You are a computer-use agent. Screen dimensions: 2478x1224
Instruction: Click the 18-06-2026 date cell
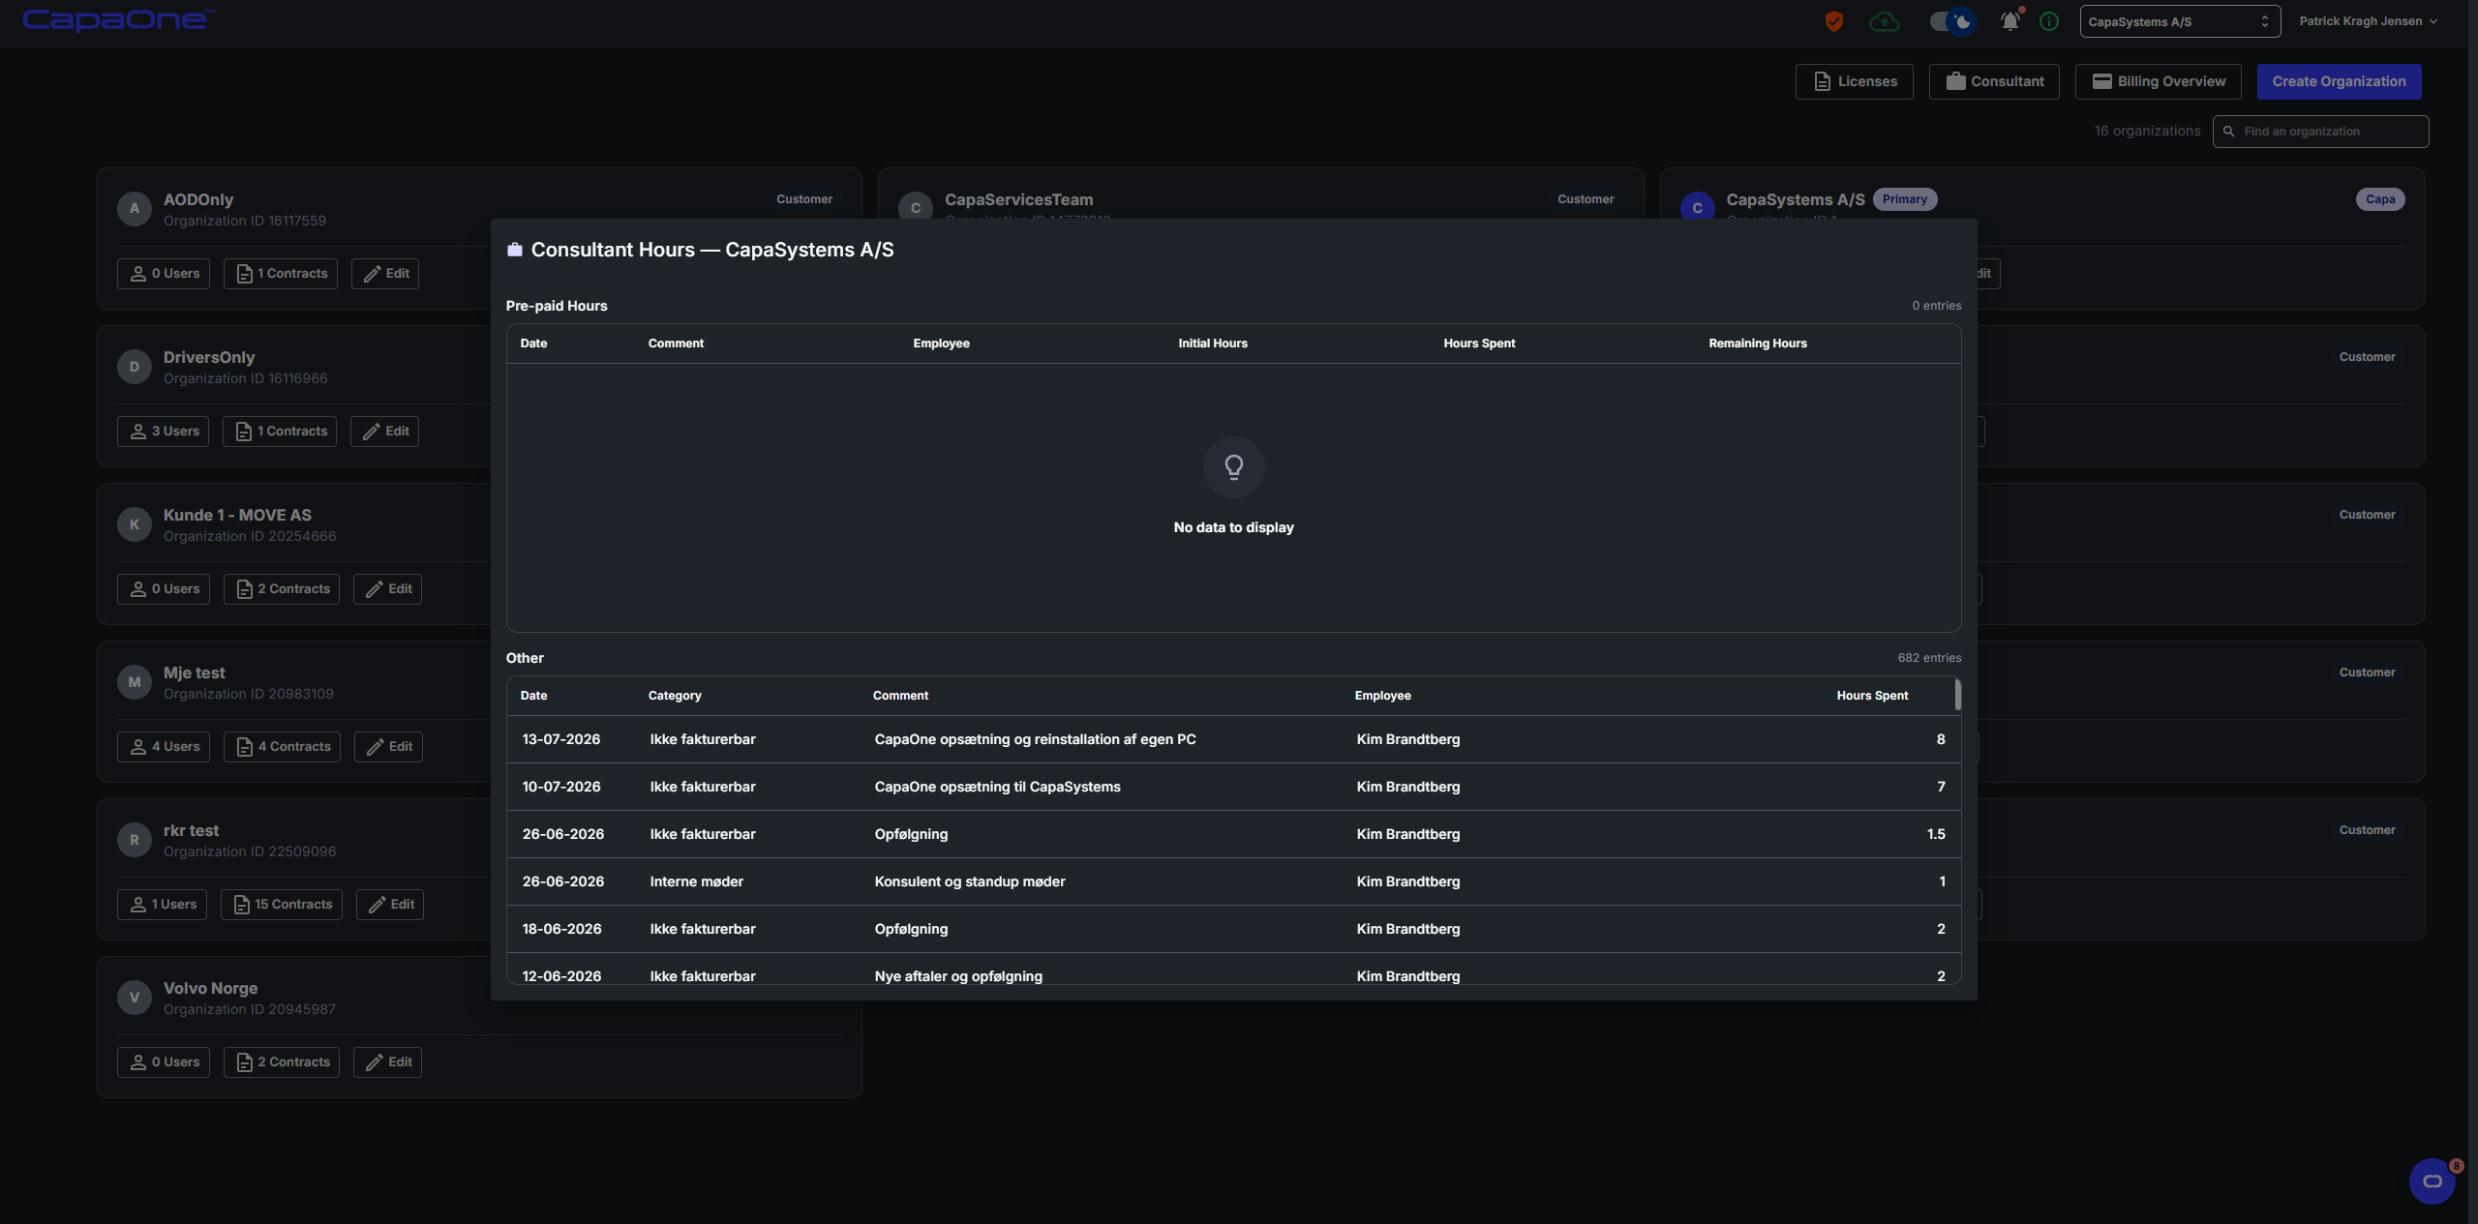point(561,929)
